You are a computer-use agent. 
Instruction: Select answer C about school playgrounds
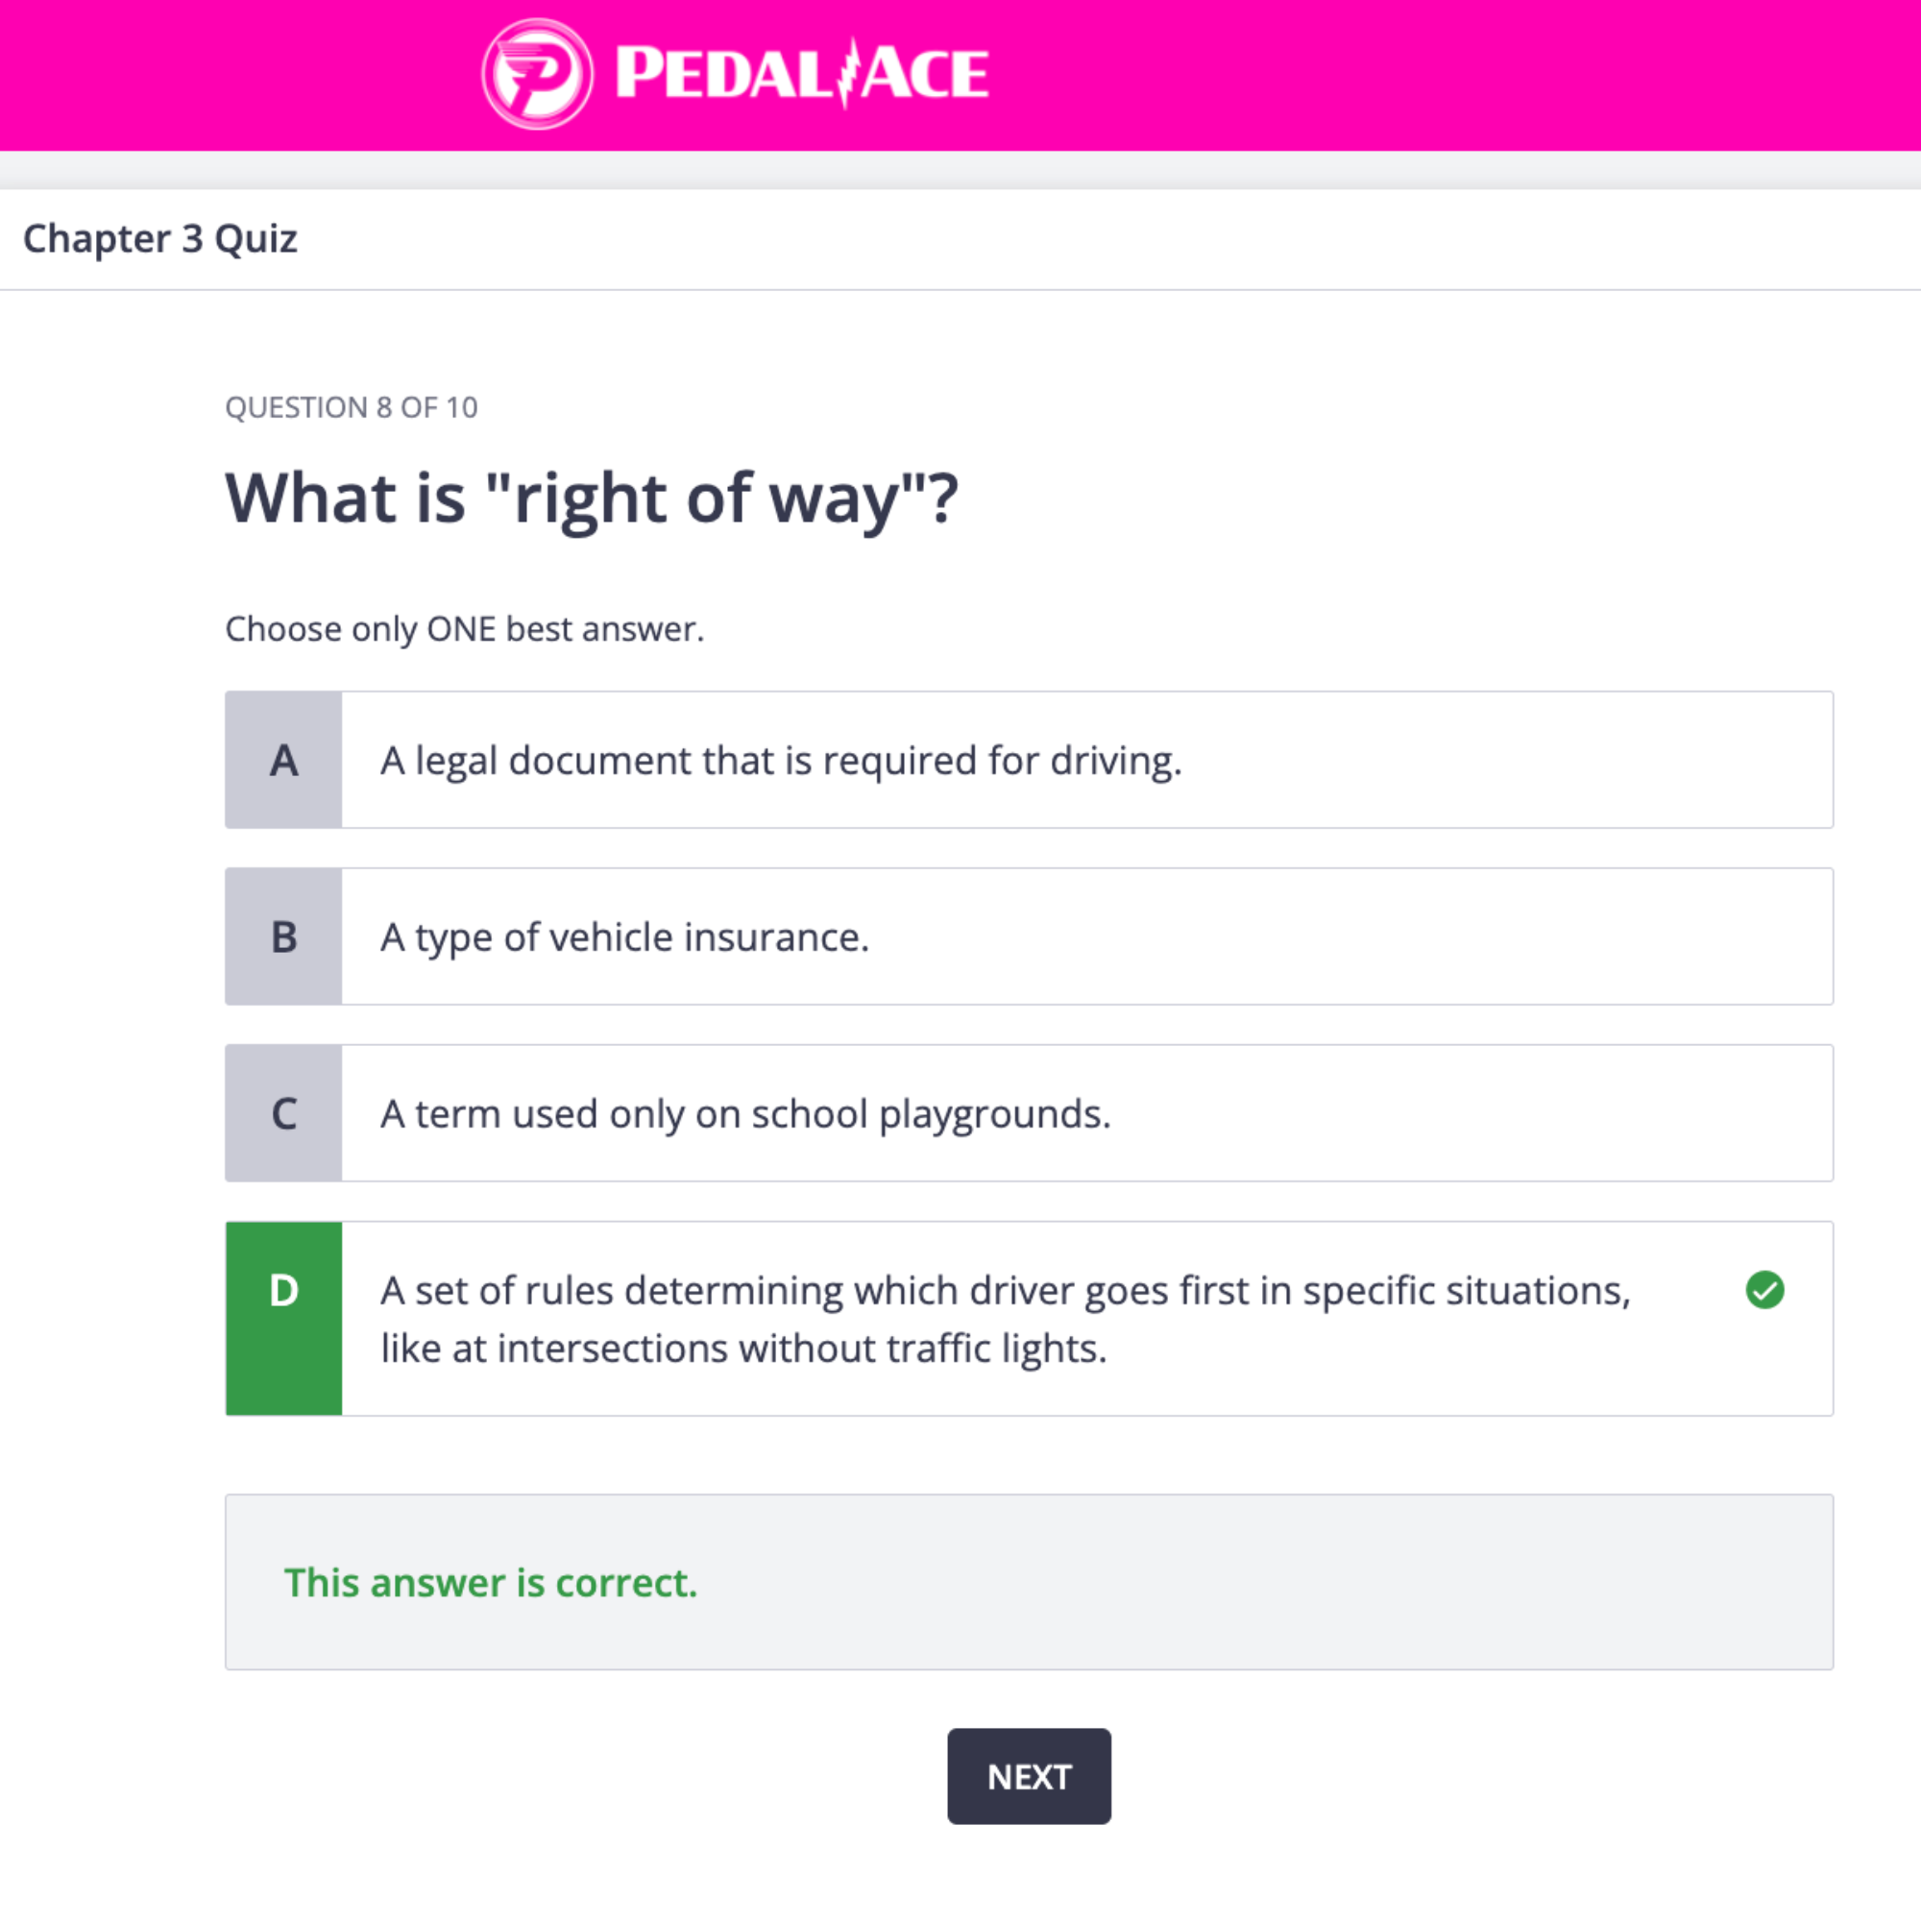(x=895, y=1113)
